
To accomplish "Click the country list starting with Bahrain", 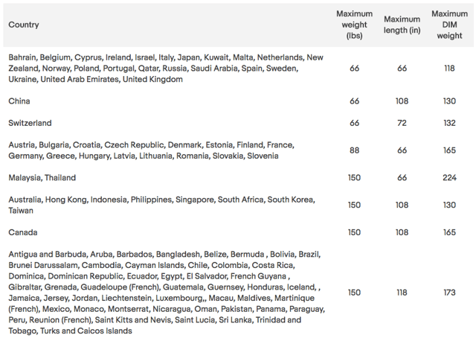I will tap(164, 68).
